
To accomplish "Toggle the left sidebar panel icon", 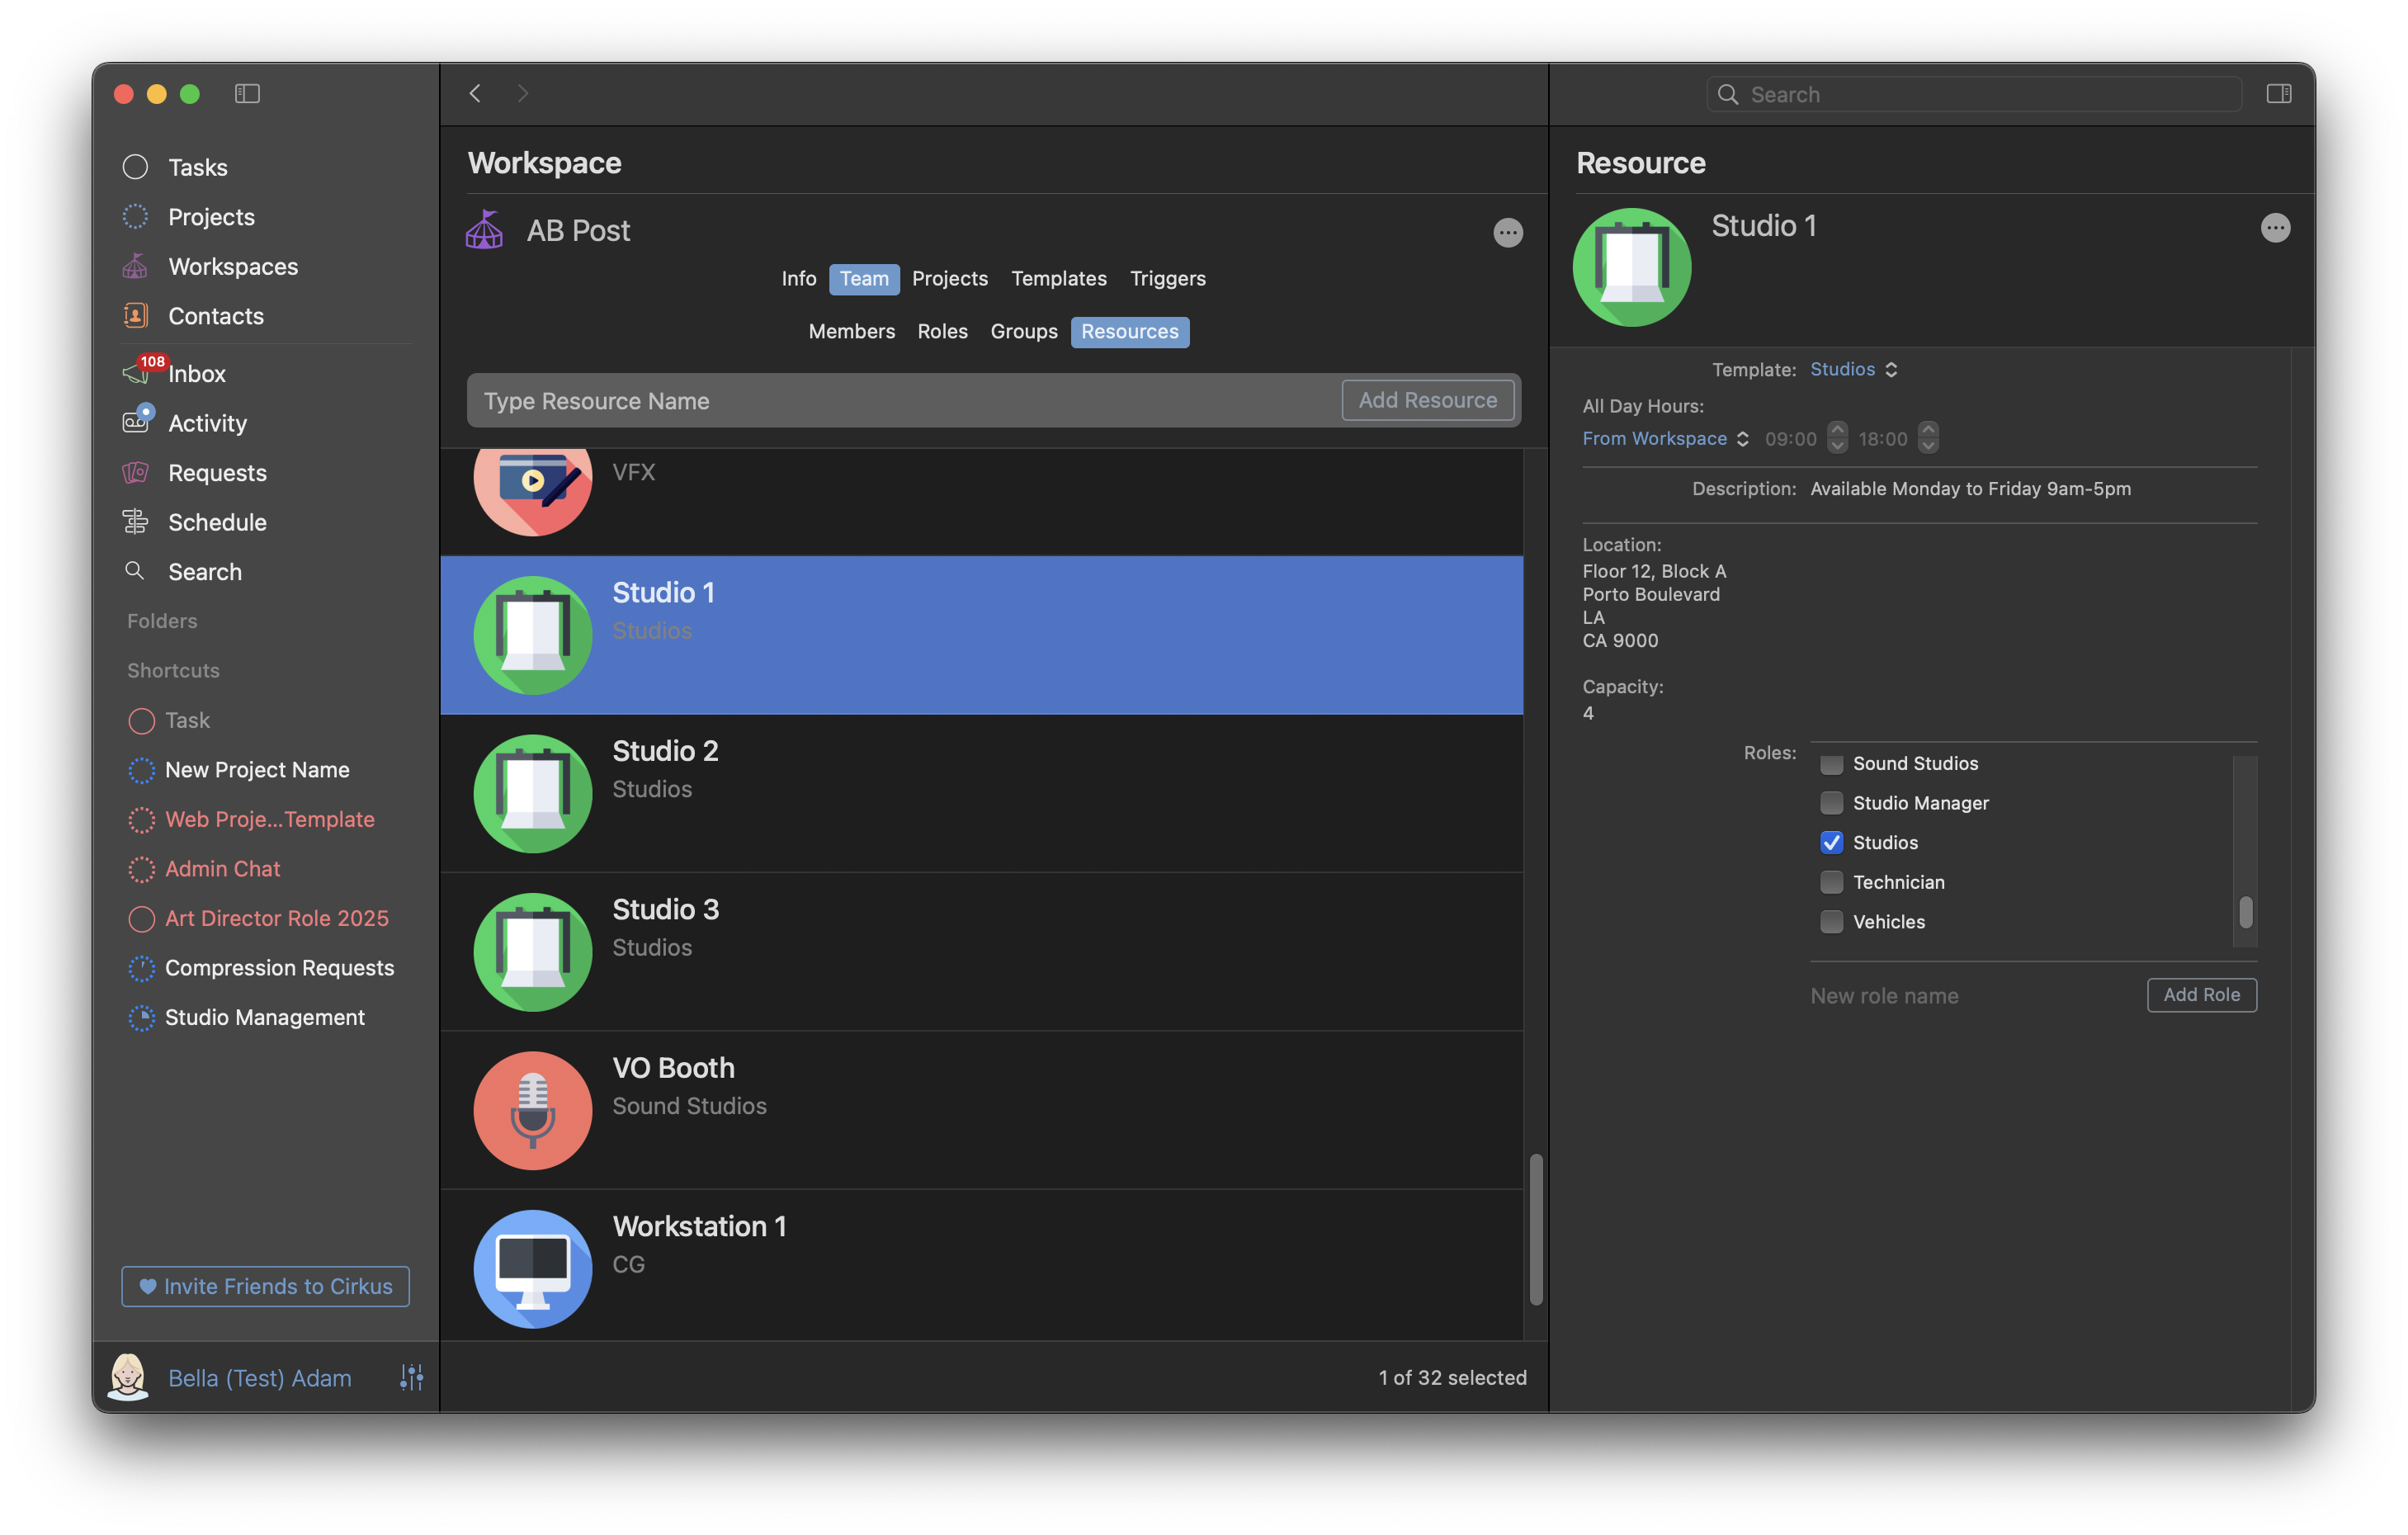I will tap(247, 93).
